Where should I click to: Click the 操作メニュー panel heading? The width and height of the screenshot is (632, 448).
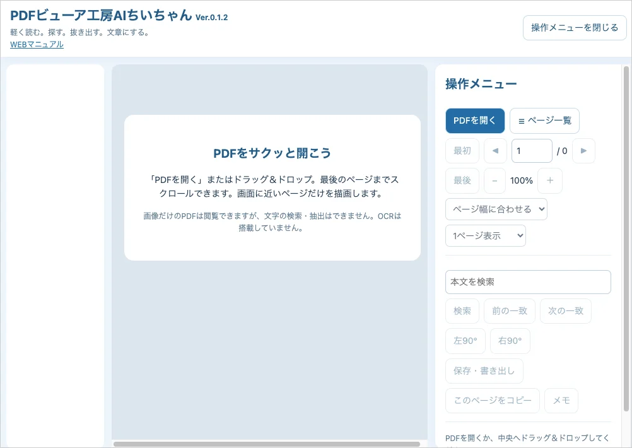[x=481, y=84]
